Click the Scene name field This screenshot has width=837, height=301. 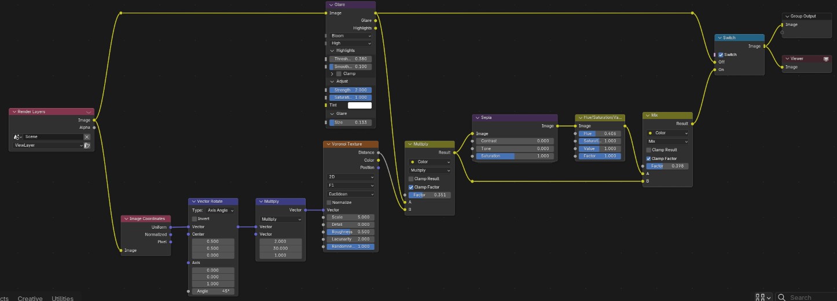(53, 137)
